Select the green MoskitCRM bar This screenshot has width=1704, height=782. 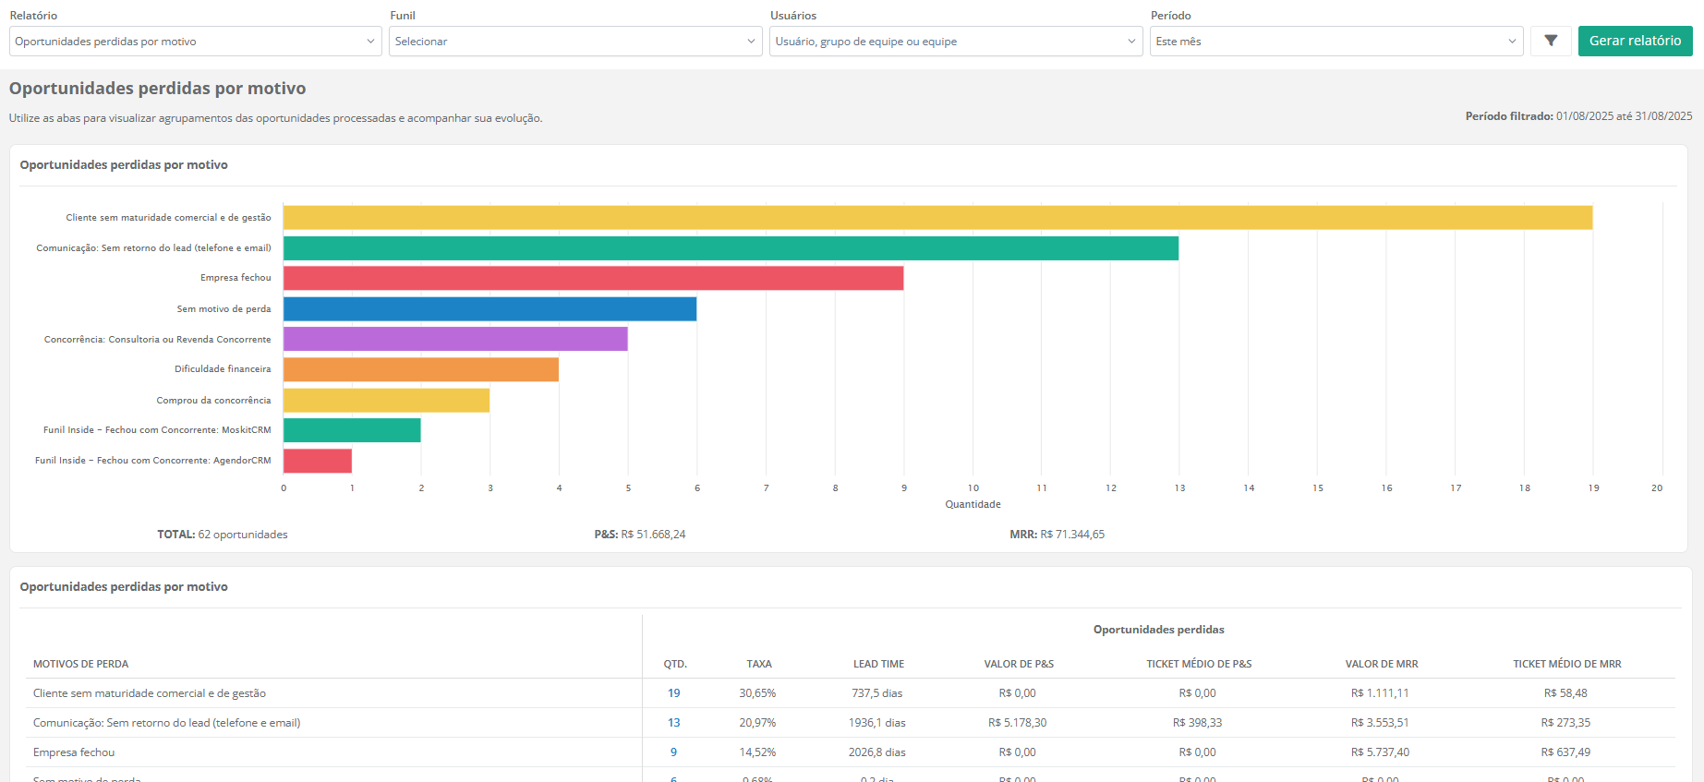click(352, 430)
